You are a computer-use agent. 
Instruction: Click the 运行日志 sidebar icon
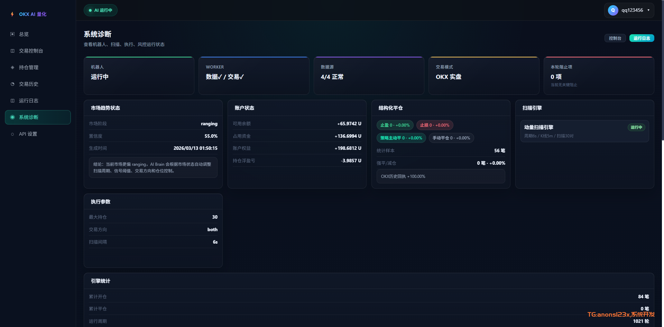(12, 101)
